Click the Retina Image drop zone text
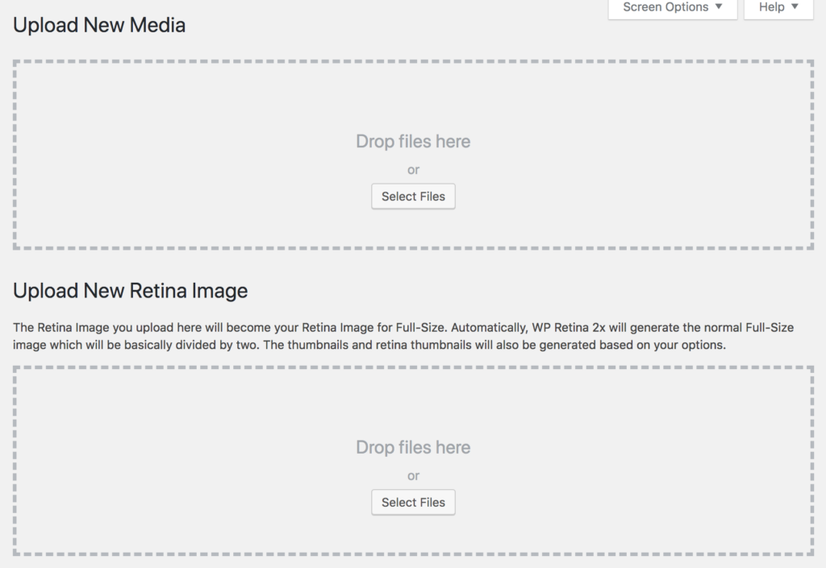826x568 pixels. 413,447
